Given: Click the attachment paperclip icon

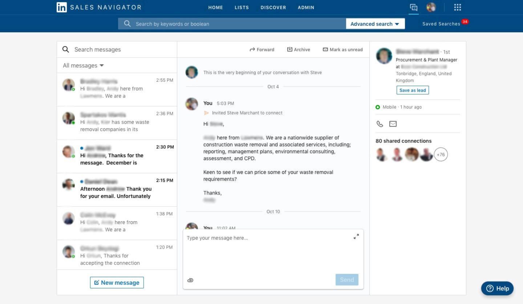Looking at the screenshot, I should tap(190, 280).
